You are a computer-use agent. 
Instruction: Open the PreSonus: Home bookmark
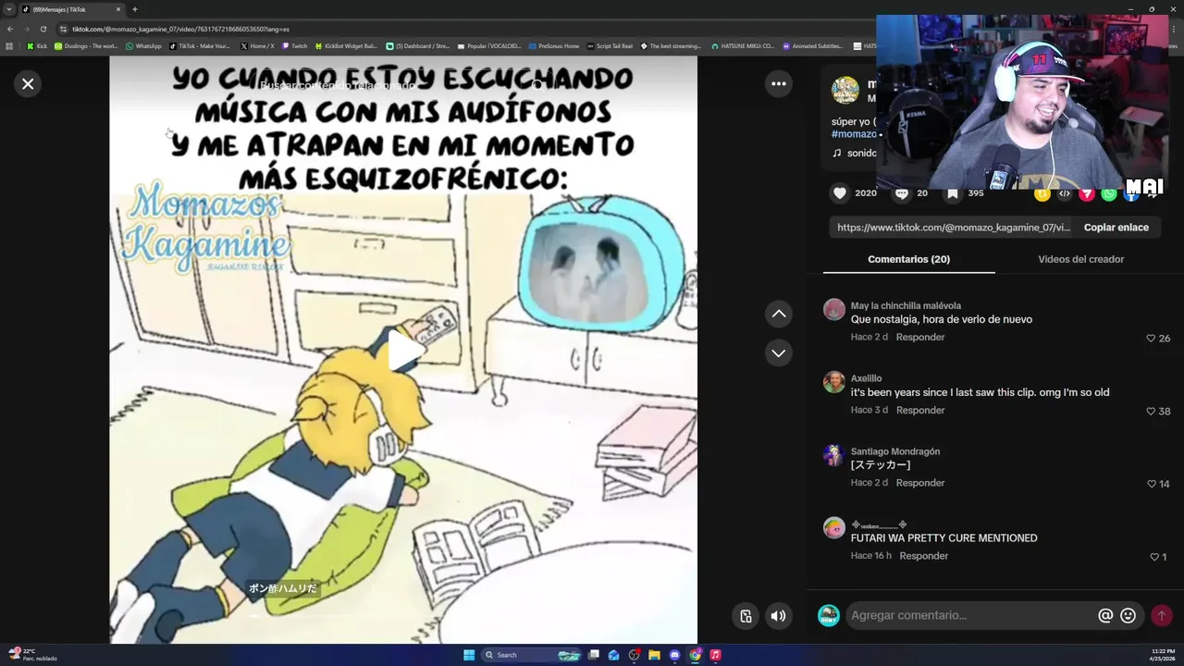[553, 46]
